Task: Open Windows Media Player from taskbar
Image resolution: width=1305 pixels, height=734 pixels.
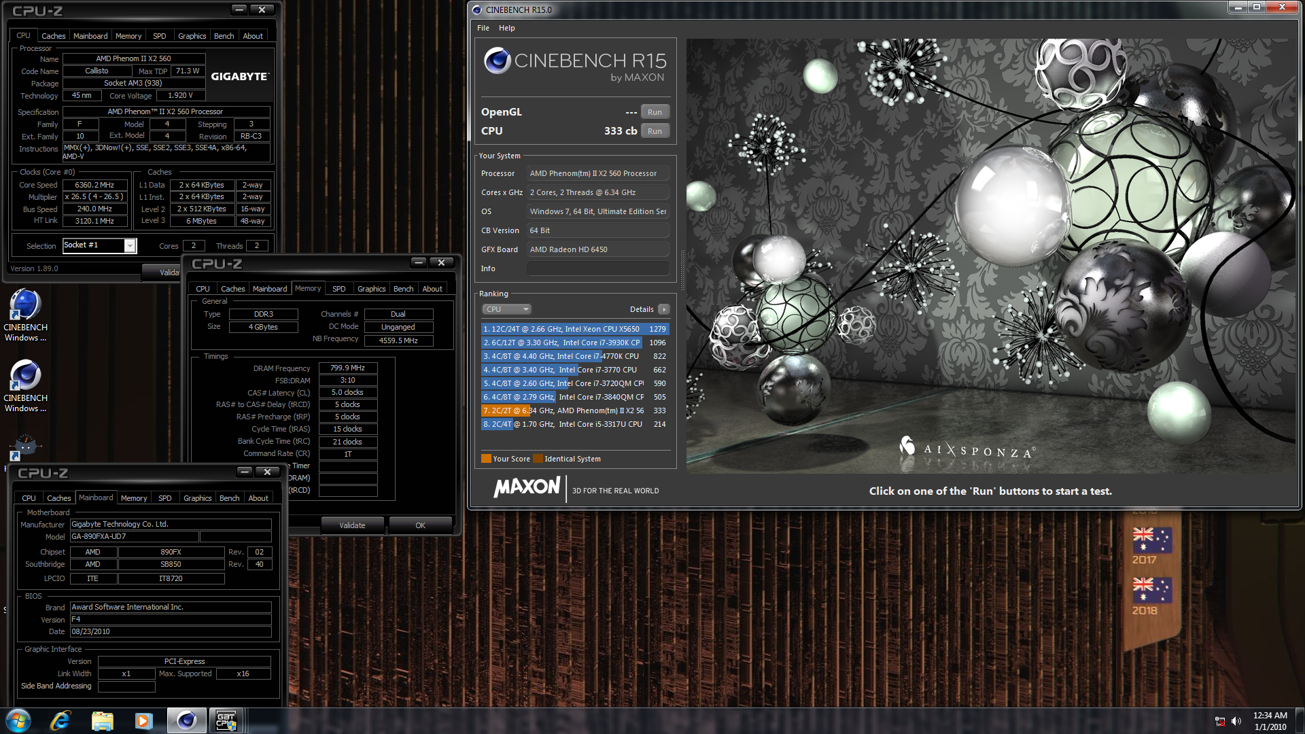Action: [x=143, y=720]
